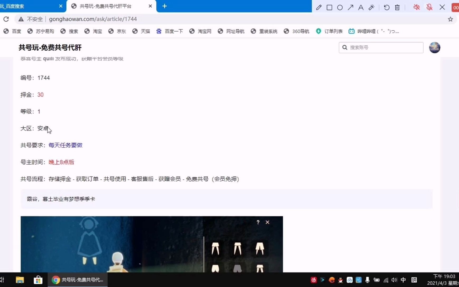Open the 哔哩哔哩 bookmark
This screenshot has height=287, width=459.
(x=374, y=31)
